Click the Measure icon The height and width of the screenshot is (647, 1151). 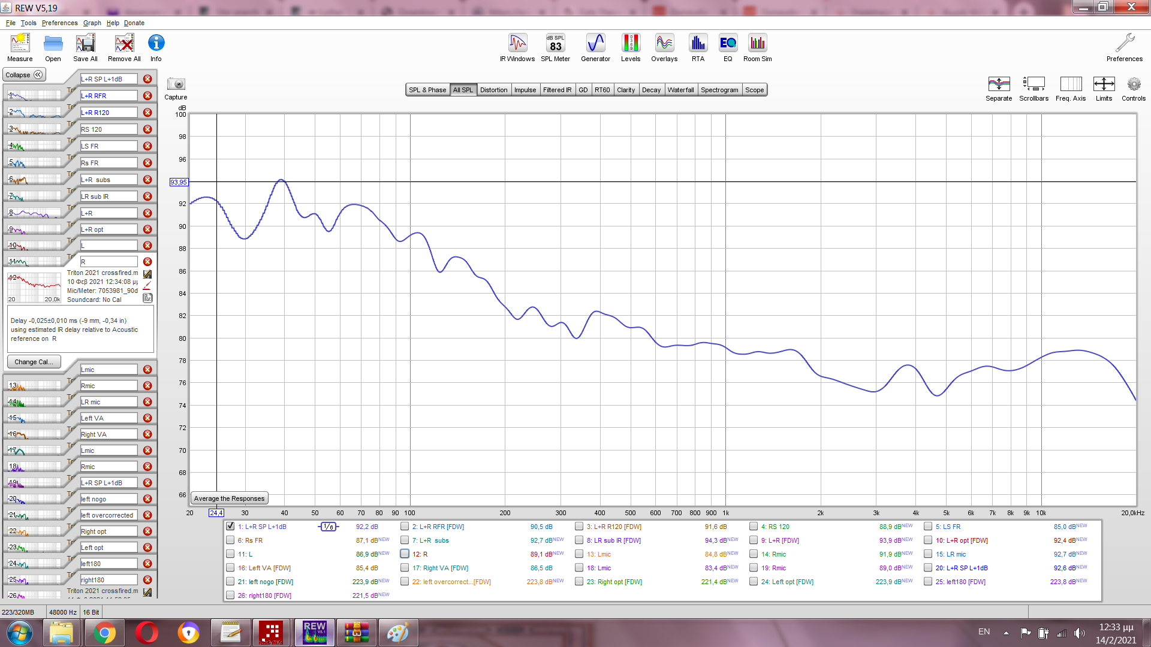point(20,47)
